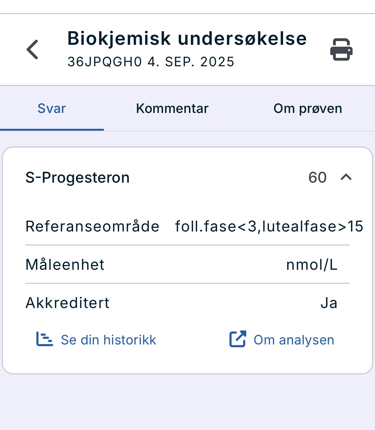This screenshot has height=430, width=375.
Task: Click the Akkreditert label
Action: 67,303
